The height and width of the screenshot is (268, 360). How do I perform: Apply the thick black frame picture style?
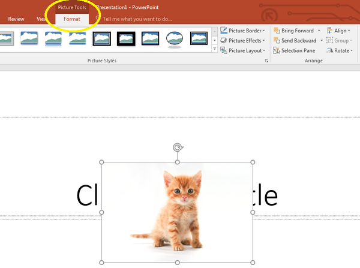pyautogui.click(x=126, y=38)
